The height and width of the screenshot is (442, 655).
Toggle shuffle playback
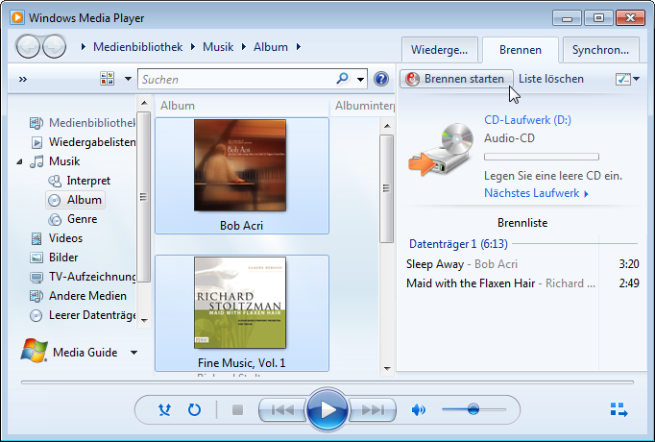pos(164,410)
